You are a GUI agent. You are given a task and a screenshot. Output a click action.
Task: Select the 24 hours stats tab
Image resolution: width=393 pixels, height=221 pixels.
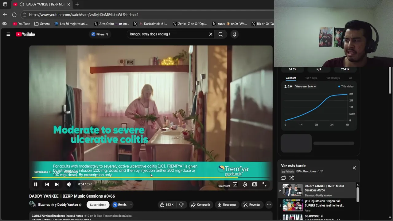(x=291, y=78)
